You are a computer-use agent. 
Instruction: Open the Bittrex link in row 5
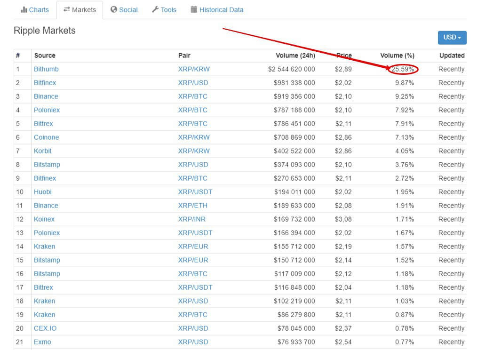point(43,124)
